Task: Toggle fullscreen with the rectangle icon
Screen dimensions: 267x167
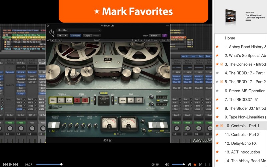Action: [207, 164]
